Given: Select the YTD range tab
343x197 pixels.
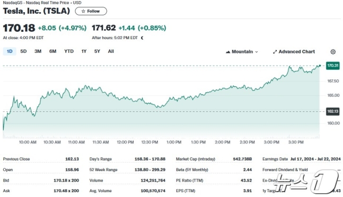Looking at the screenshot, I should coord(69,51).
